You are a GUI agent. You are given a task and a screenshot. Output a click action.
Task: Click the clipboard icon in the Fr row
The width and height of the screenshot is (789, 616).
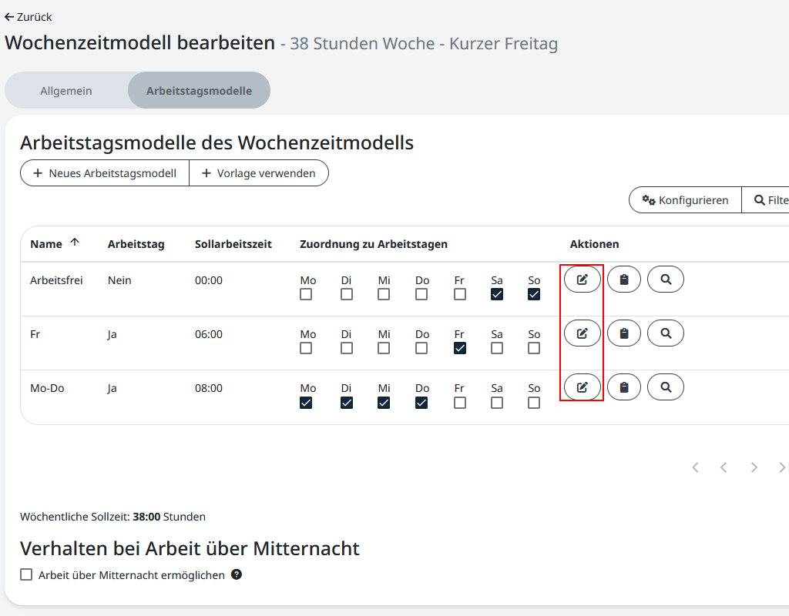(624, 333)
